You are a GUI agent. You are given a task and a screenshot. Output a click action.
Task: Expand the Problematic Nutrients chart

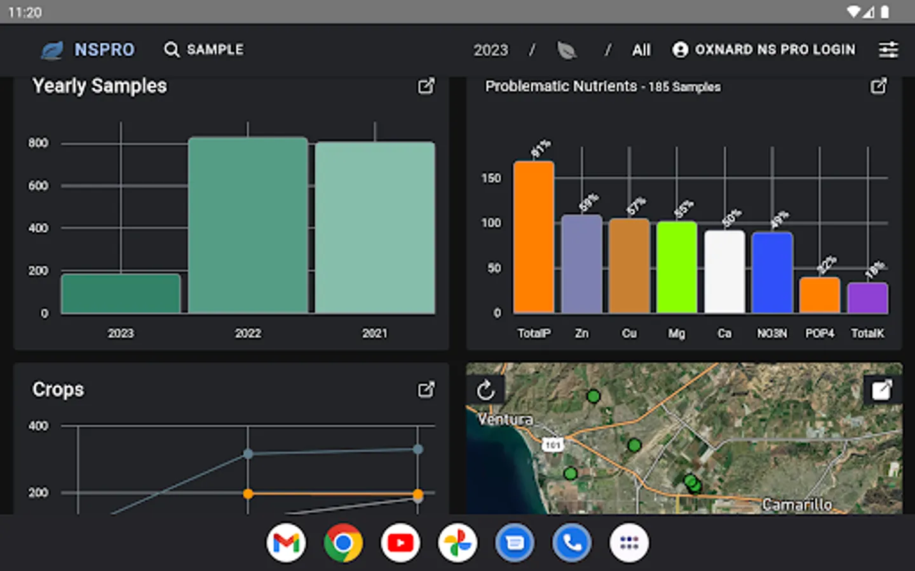878,86
